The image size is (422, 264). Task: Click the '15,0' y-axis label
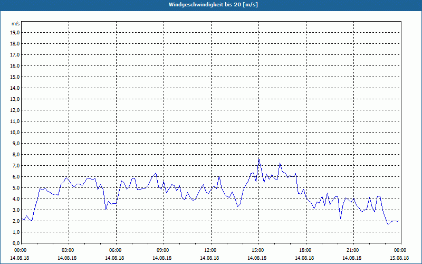click(x=15, y=77)
